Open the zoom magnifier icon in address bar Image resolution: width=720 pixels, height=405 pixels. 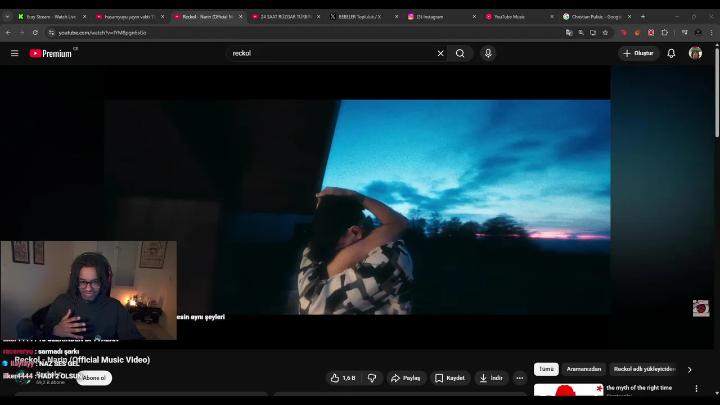pyautogui.click(x=581, y=33)
